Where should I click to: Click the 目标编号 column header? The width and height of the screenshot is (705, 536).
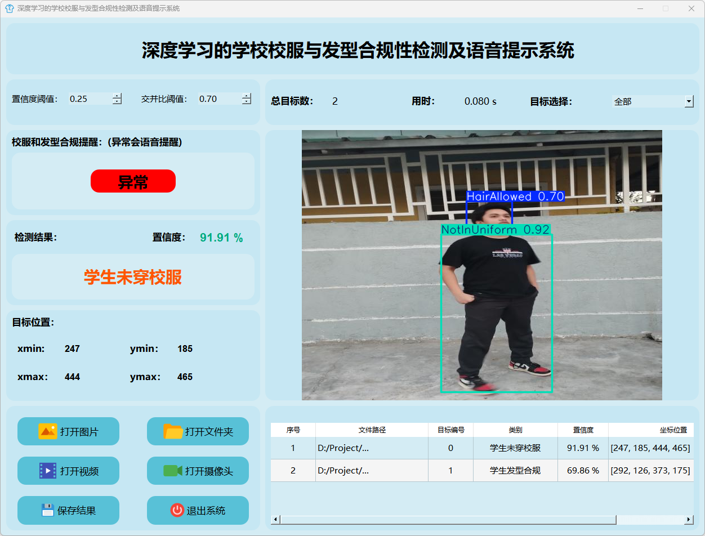(450, 430)
